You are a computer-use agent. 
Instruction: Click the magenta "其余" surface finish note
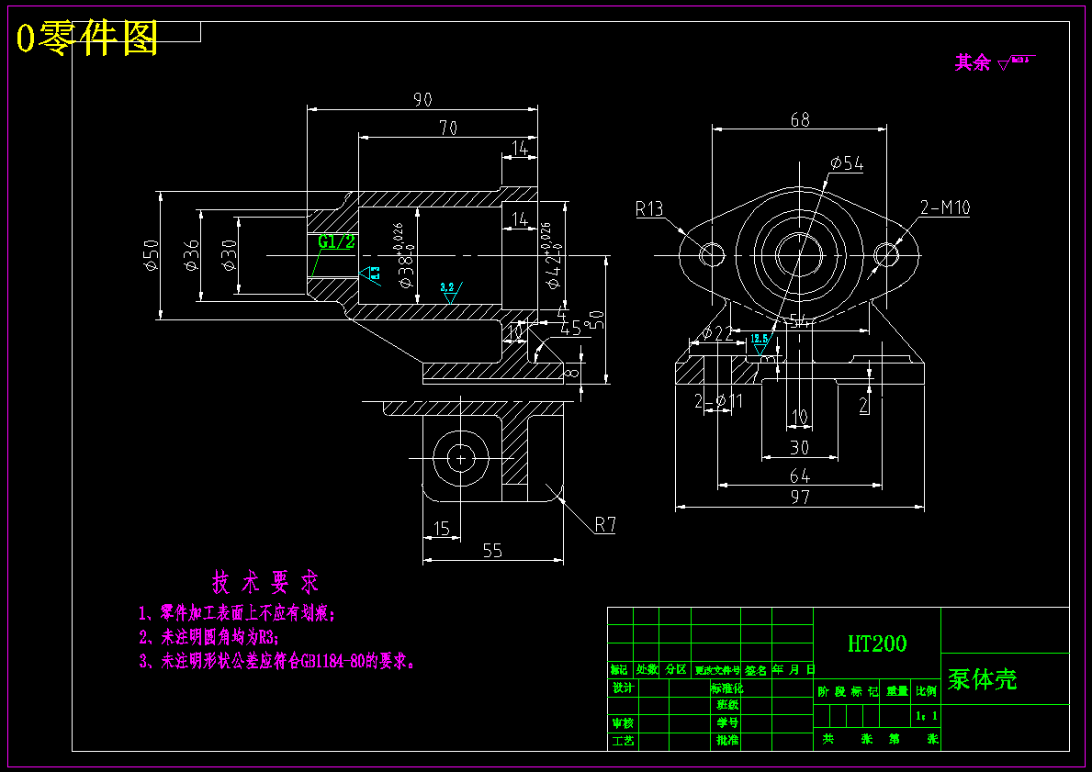point(973,62)
